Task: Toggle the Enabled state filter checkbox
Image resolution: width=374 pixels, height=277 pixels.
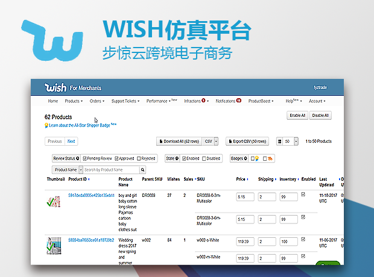Action: (184, 158)
